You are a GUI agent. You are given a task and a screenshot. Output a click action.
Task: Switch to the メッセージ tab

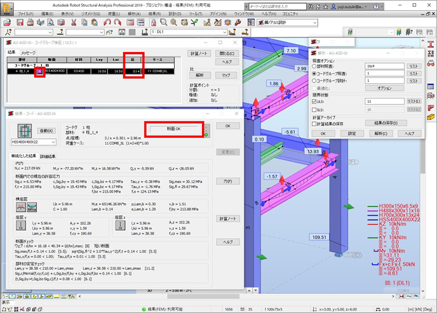[28, 53]
